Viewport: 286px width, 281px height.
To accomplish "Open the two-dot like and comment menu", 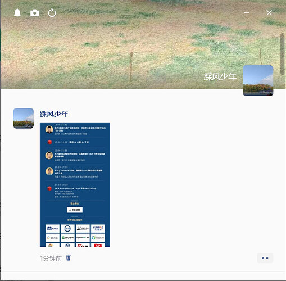I will (265, 258).
